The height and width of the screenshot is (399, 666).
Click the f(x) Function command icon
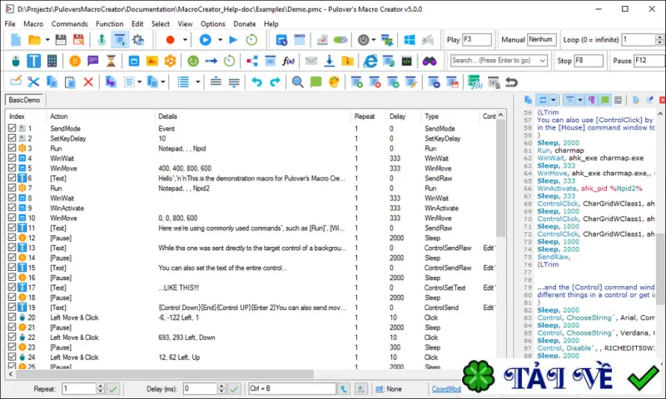click(x=288, y=61)
